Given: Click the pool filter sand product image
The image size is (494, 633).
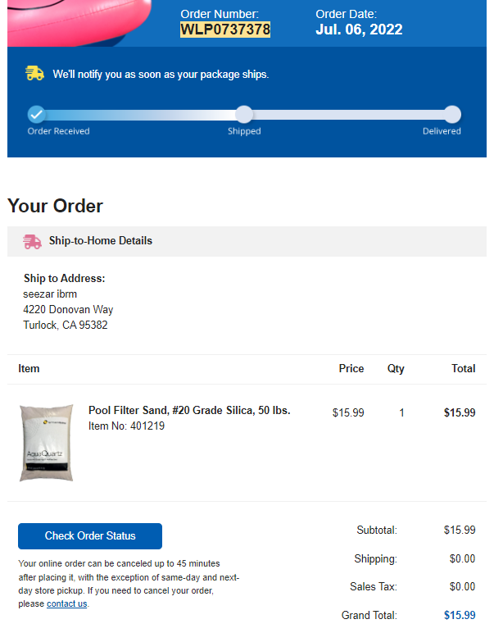Looking at the screenshot, I should [x=47, y=443].
